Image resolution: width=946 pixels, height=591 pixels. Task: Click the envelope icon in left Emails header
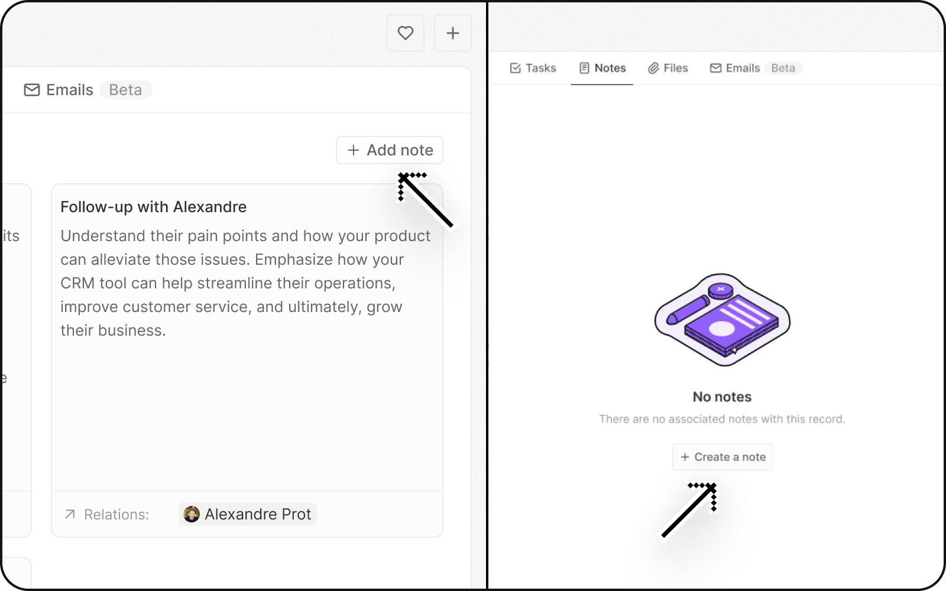tap(32, 90)
